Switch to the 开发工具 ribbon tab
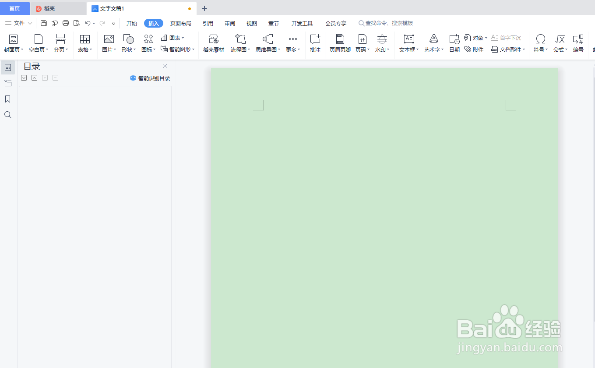The image size is (595, 368). point(302,23)
